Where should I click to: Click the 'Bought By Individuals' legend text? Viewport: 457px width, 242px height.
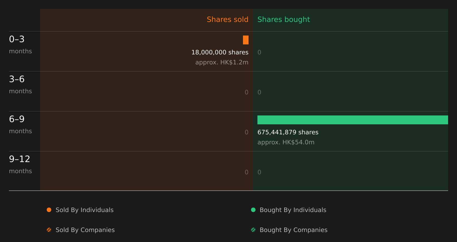click(x=293, y=210)
